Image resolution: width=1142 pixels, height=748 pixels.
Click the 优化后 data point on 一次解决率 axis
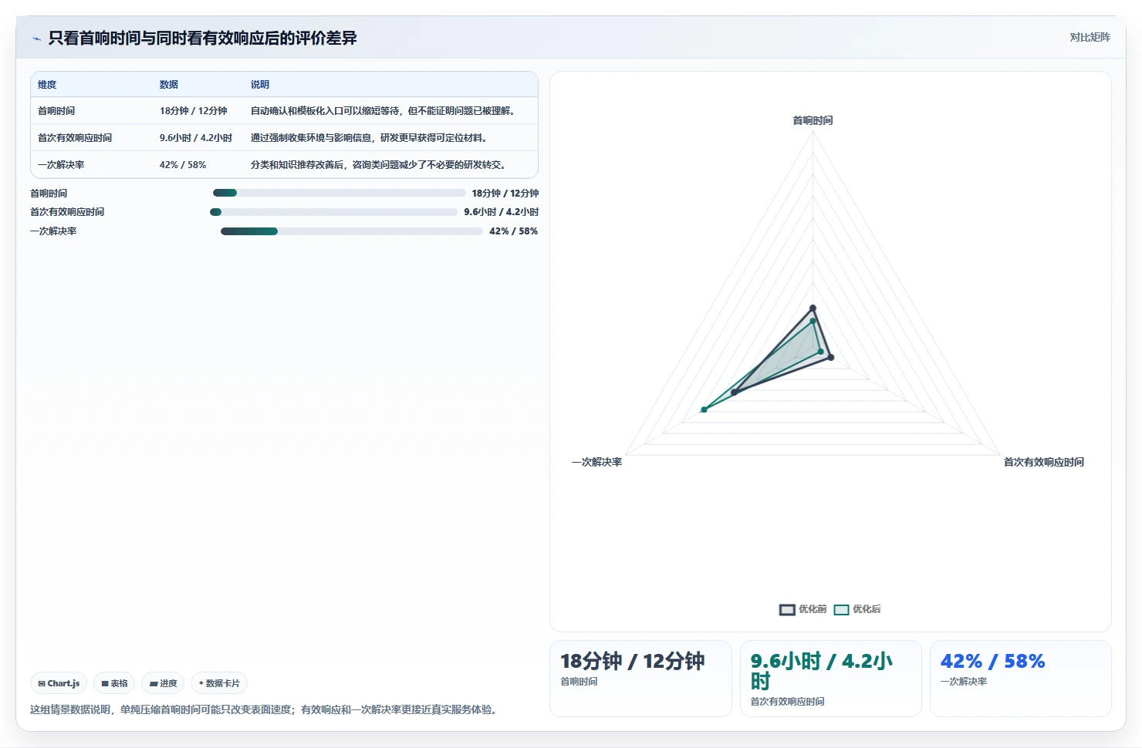click(704, 409)
